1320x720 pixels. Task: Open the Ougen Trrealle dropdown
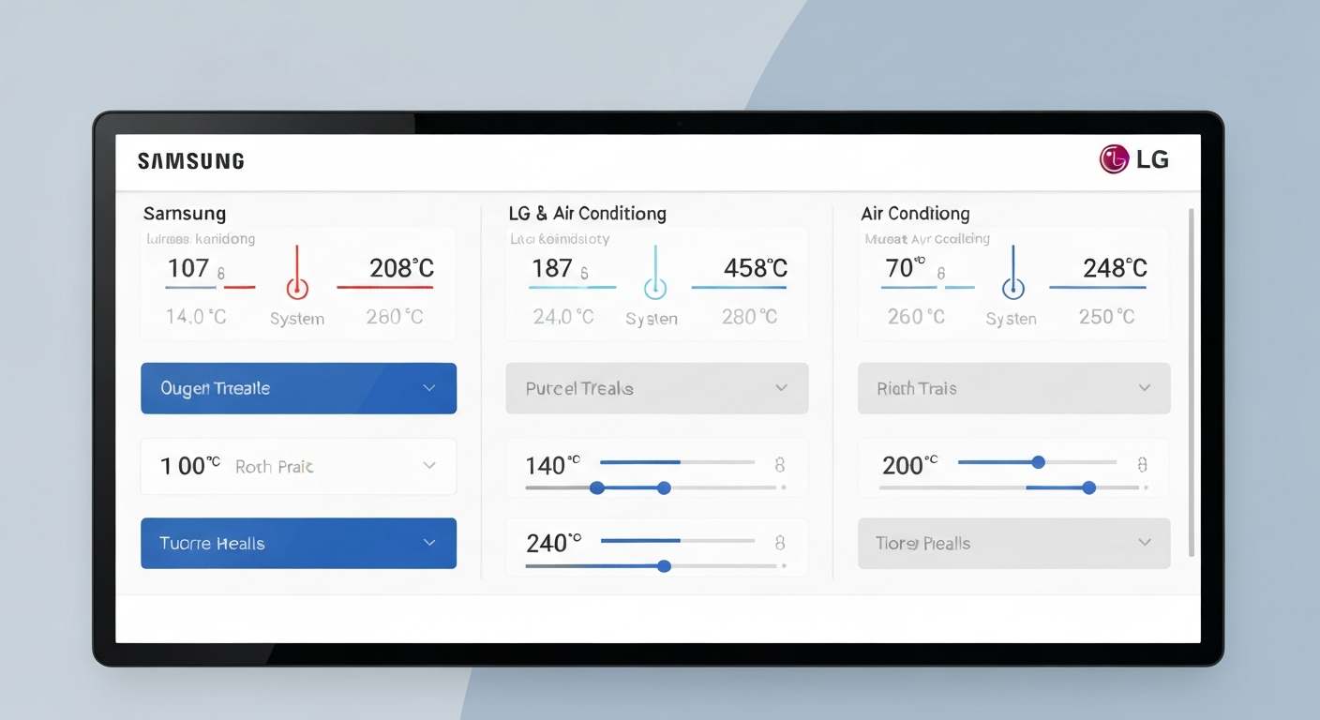(x=298, y=388)
